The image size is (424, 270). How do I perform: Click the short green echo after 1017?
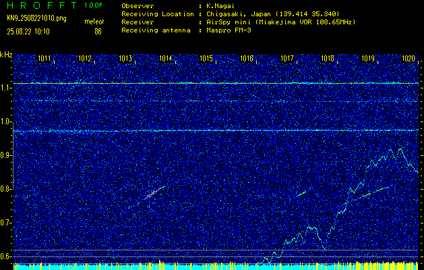pos(302,193)
